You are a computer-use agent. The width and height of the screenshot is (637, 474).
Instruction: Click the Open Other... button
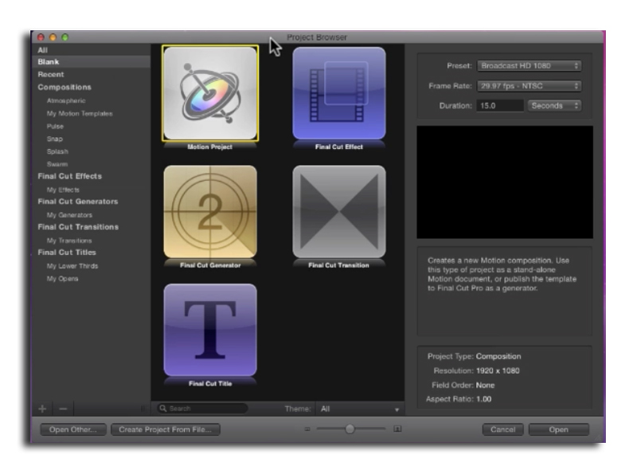(x=73, y=429)
